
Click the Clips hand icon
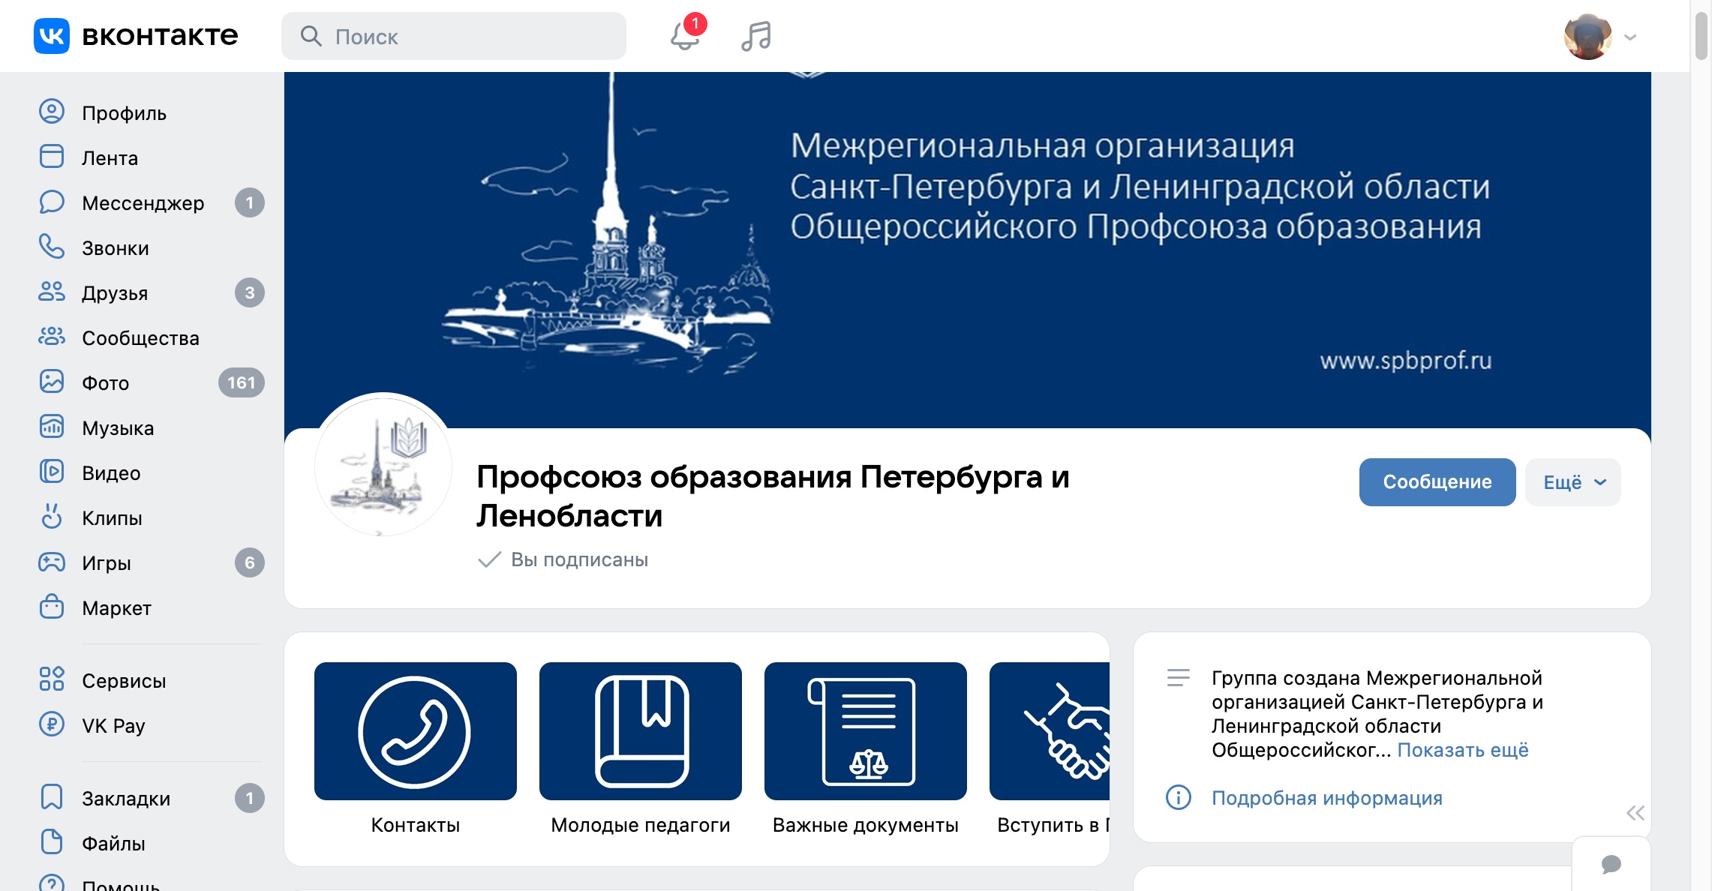tap(52, 517)
